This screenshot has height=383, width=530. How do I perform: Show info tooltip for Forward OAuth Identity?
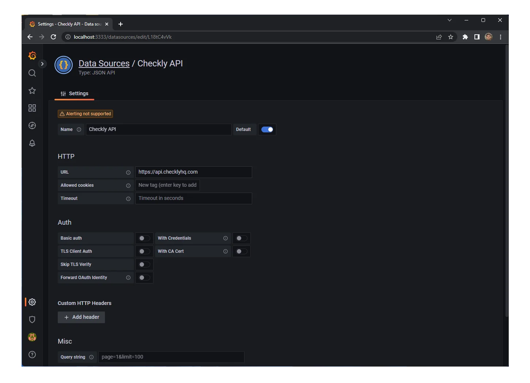coord(128,278)
